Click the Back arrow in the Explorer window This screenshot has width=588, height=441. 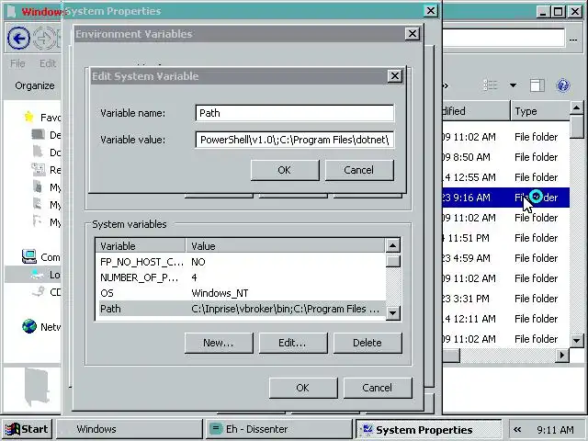click(18, 38)
